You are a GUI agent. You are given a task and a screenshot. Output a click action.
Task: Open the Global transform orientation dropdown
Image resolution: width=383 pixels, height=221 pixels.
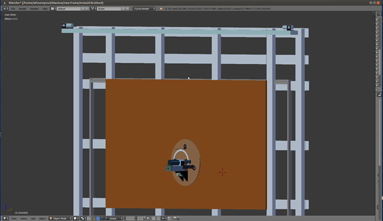pos(115,218)
